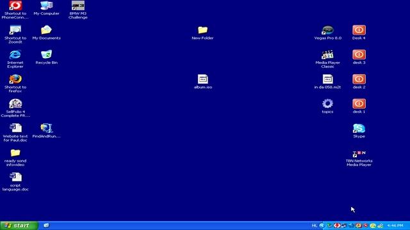Click the quick launch icon beside Start
Image resolution: width=410 pixels, height=230 pixels.
click(x=46, y=226)
